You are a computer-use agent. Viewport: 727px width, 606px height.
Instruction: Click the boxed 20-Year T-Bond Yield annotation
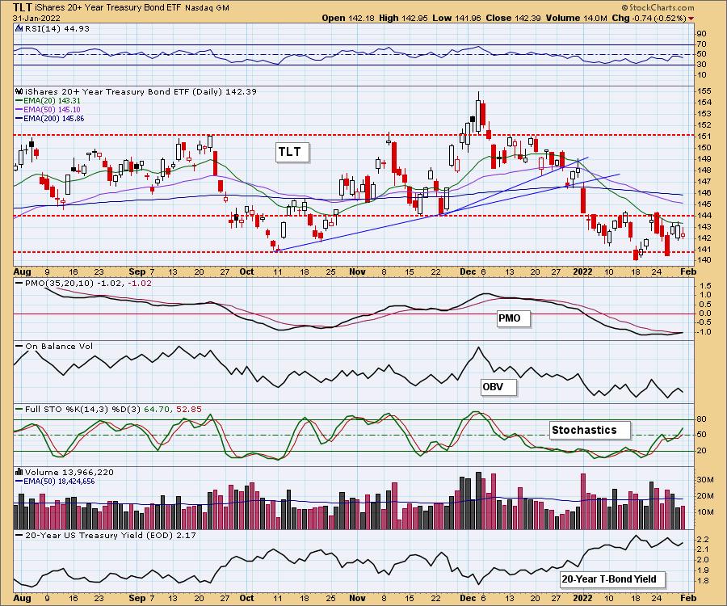(x=611, y=579)
